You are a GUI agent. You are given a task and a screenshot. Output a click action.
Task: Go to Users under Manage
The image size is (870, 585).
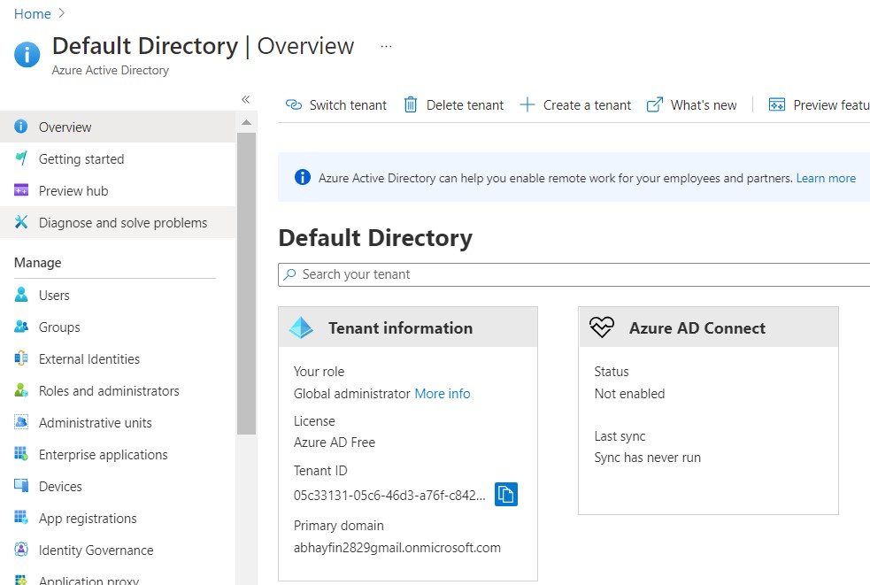point(118,296)
